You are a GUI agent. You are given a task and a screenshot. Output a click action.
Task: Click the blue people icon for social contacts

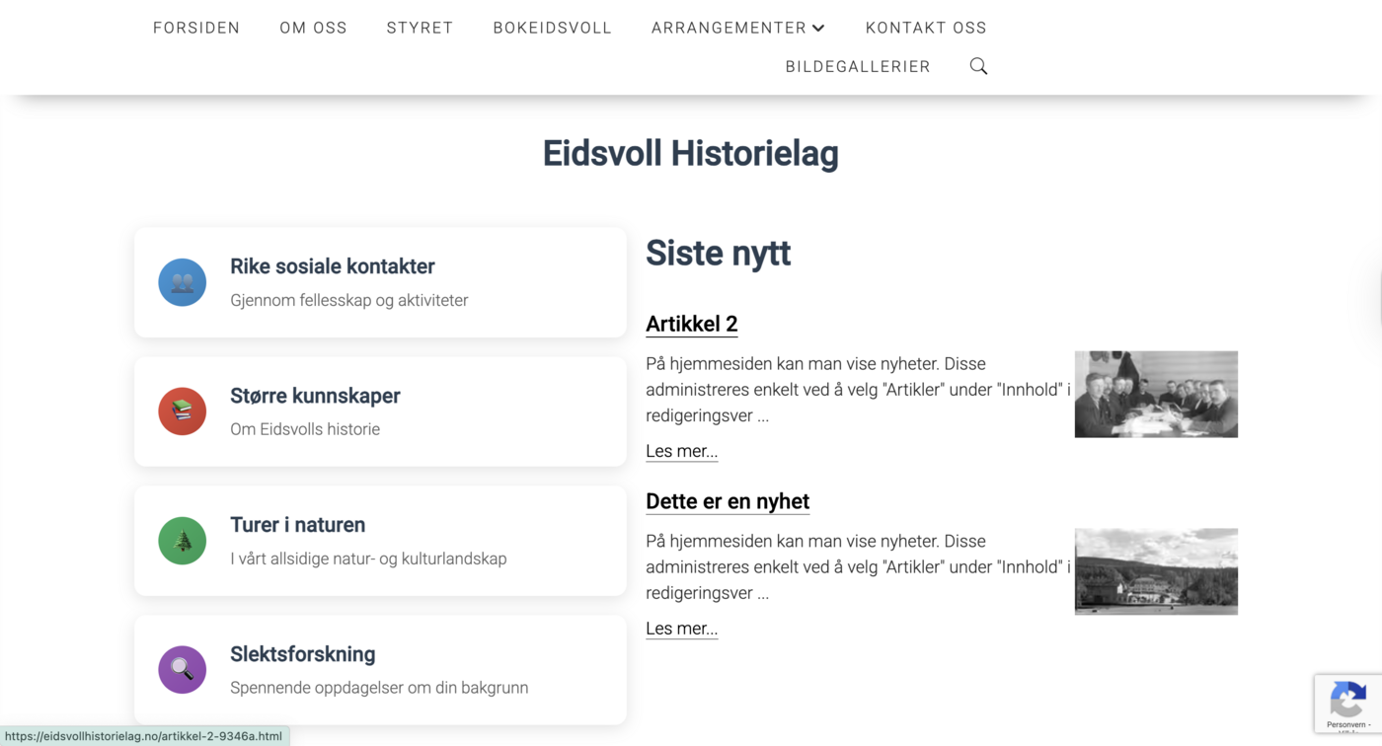(x=183, y=282)
